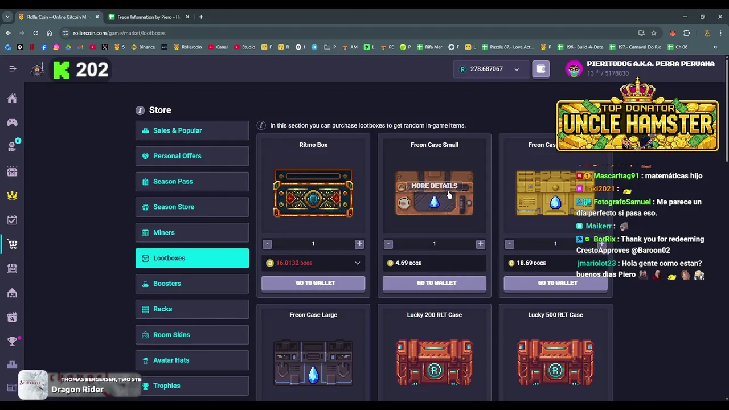
Task: Click the Telegram bookmark icon
Action: click(314, 47)
